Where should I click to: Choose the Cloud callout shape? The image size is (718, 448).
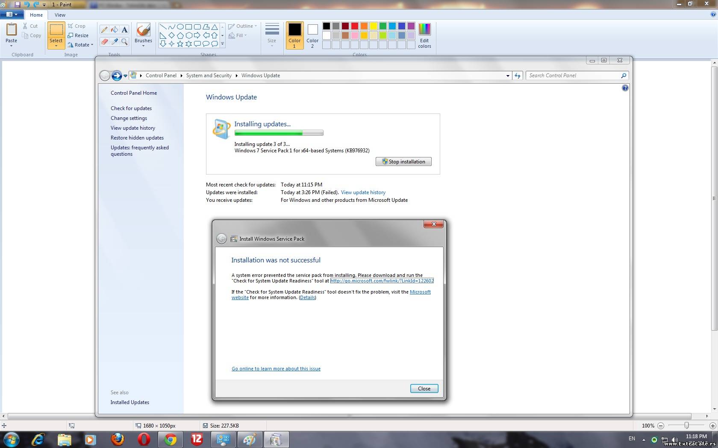[x=214, y=44]
